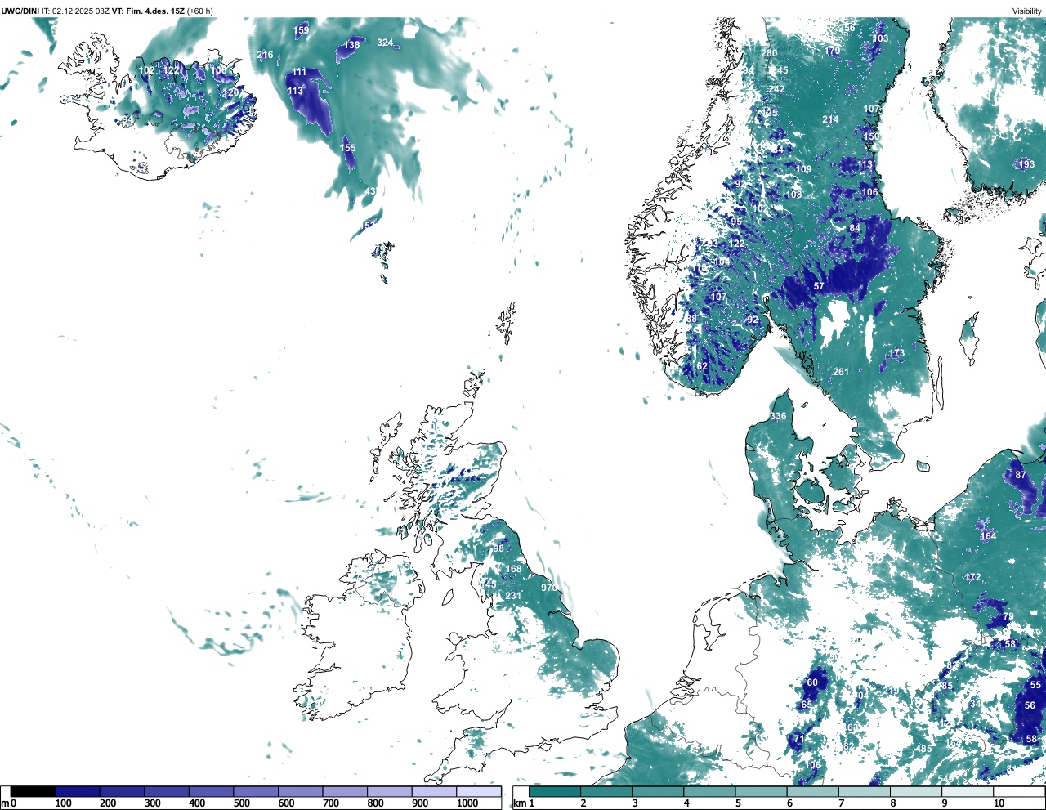Click the 231 value in northern England
This screenshot has height=810, width=1046.
tap(513, 596)
